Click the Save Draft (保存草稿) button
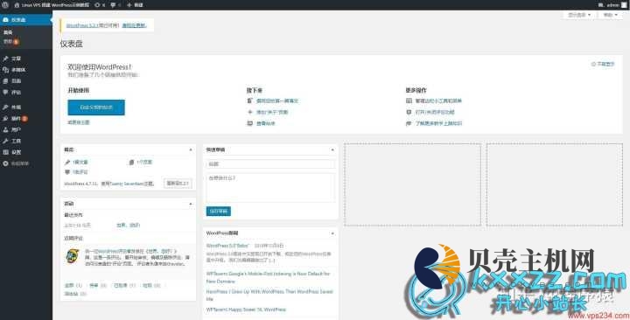630x320 pixels. (218, 211)
